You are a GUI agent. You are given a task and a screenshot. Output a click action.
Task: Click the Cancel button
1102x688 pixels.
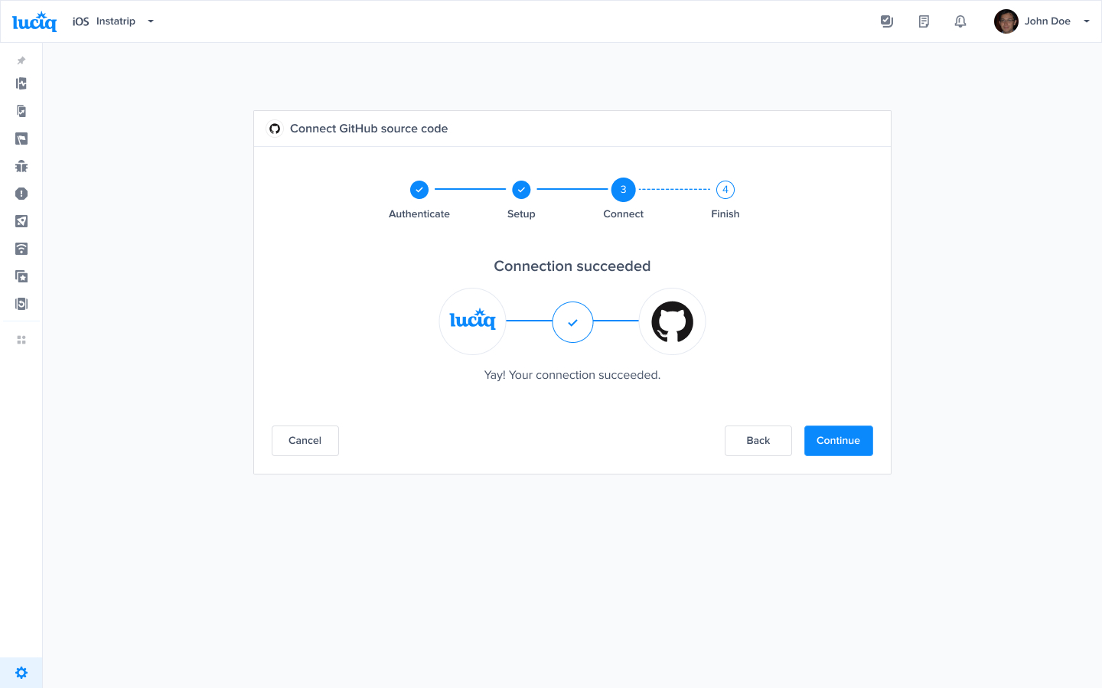[x=305, y=441]
